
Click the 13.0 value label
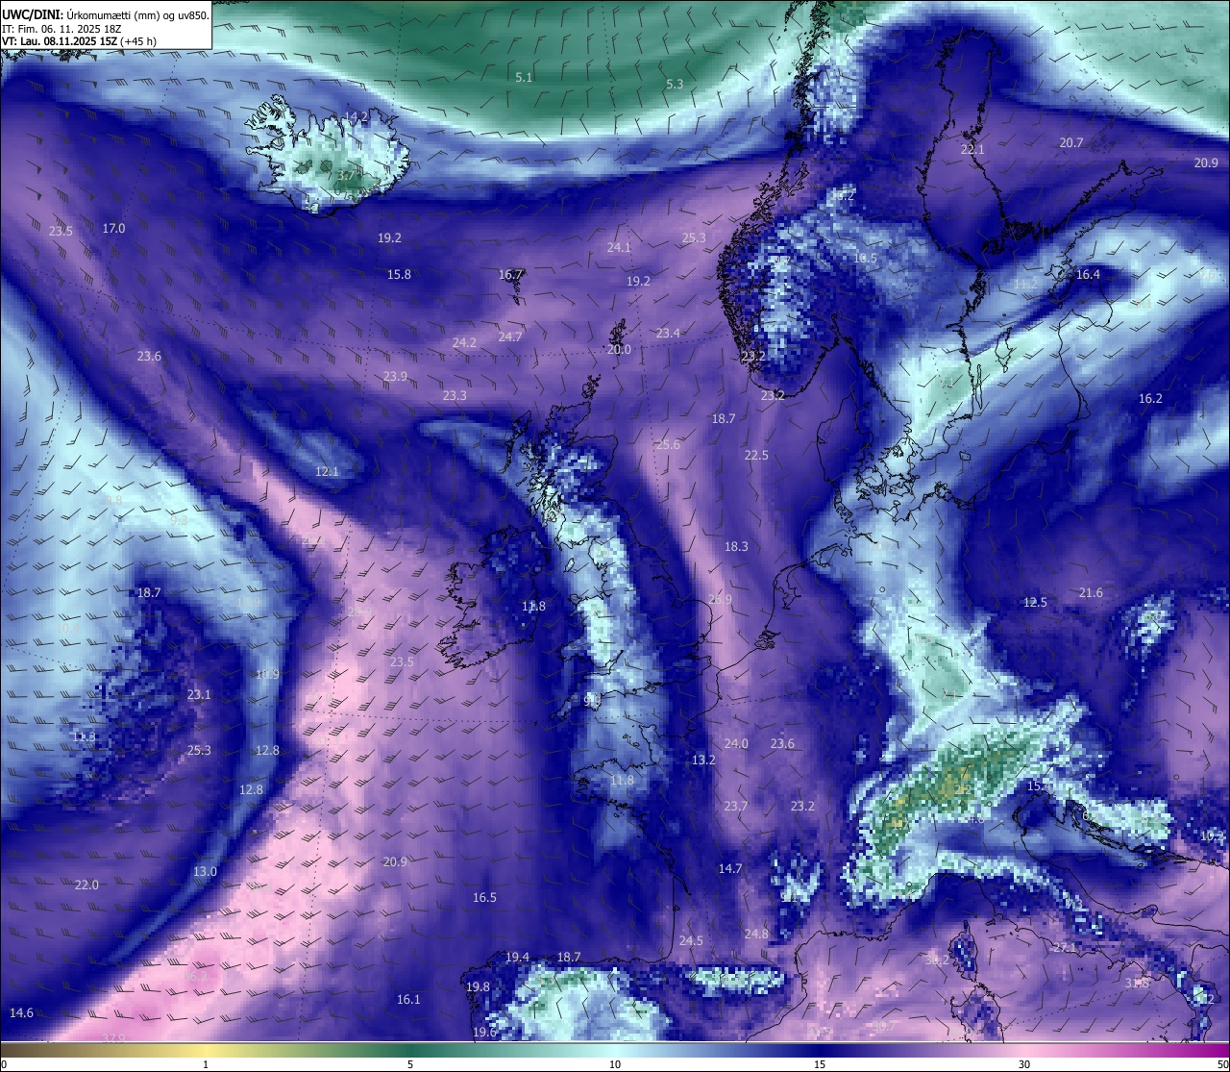click(205, 872)
